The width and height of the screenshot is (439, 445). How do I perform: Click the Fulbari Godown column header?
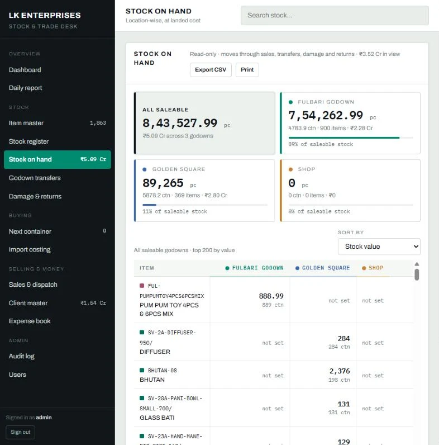[254, 268]
